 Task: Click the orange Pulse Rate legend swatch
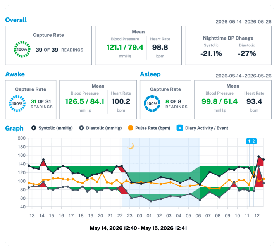(131, 128)
